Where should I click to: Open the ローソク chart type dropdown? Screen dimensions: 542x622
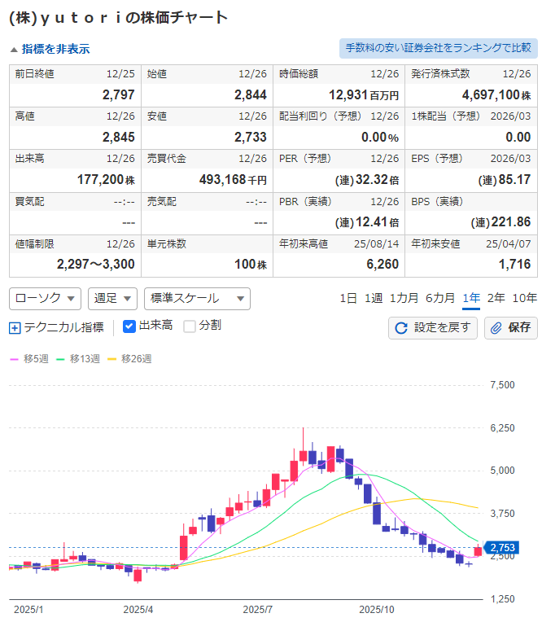45,299
